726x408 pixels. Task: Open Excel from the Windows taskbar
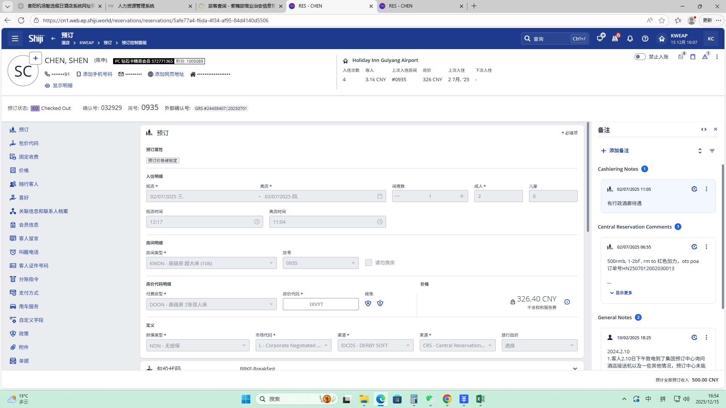tap(480, 399)
